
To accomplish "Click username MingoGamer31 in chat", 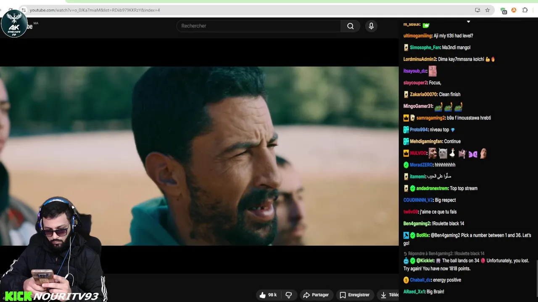I will click(418, 106).
